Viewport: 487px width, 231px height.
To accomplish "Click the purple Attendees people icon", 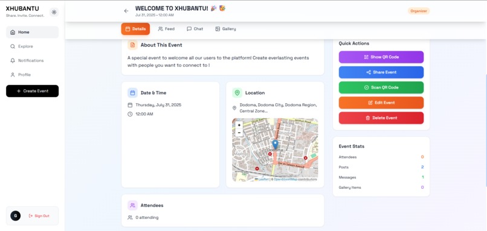I will click(132, 205).
